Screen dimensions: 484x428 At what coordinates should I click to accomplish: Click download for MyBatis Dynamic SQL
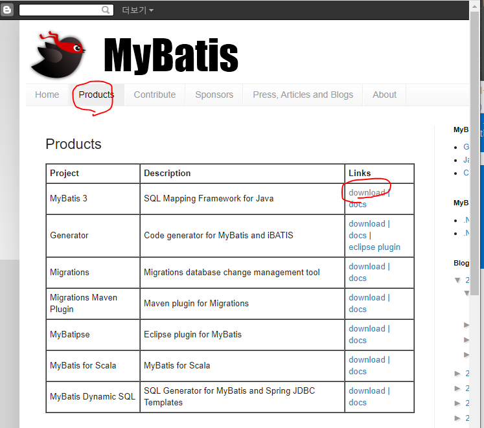click(367, 391)
